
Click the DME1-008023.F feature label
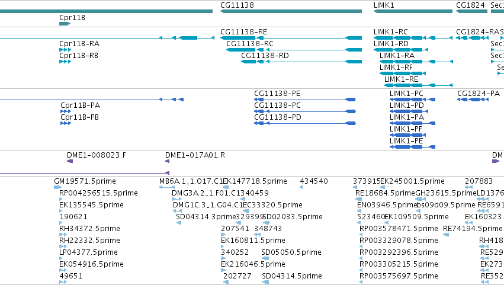[97, 155]
